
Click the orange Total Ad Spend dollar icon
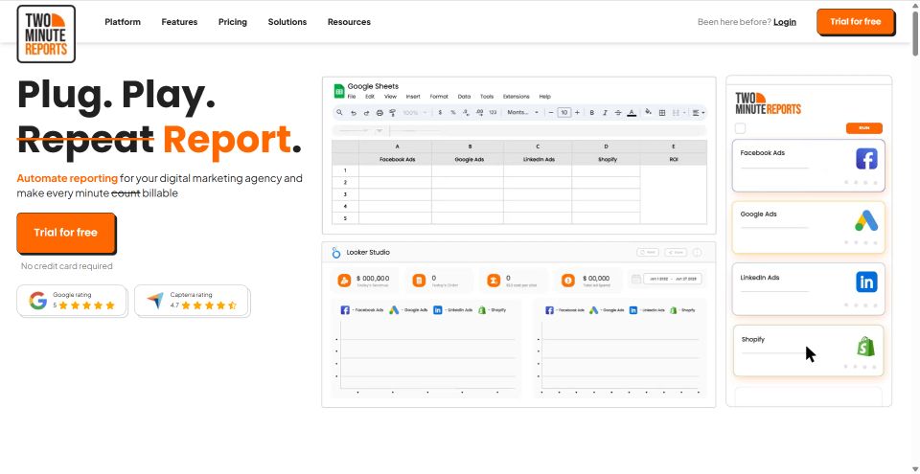pyautogui.click(x=568, y=281)
